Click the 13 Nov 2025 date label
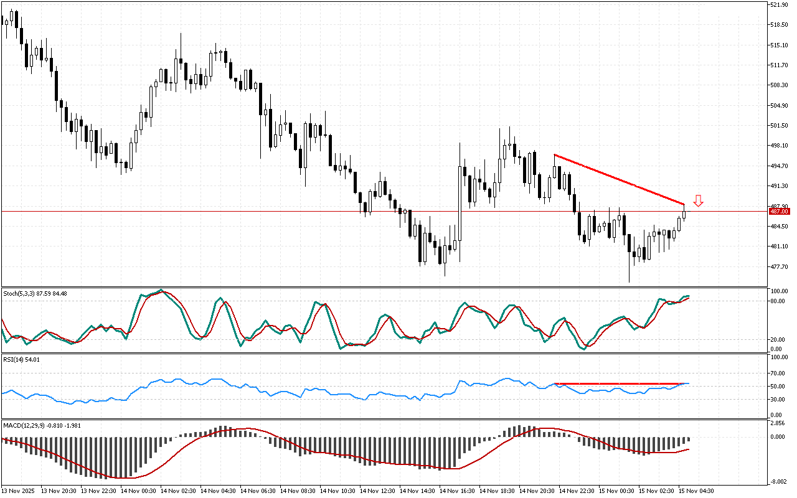This screenshot has height=498, width=797. point(19,491)
